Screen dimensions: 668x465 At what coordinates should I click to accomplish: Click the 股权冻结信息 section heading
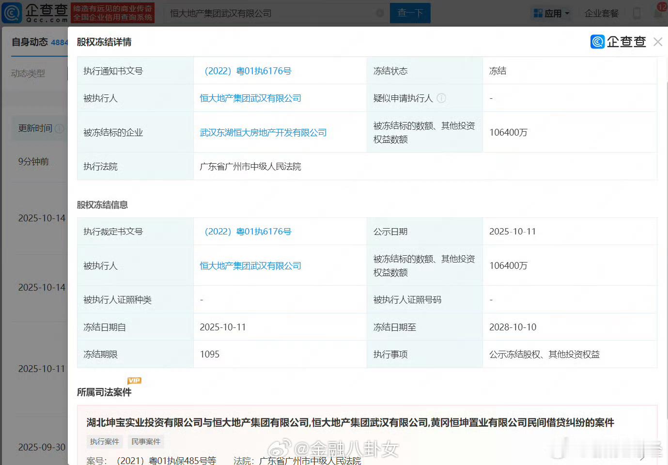click(102, 205)
